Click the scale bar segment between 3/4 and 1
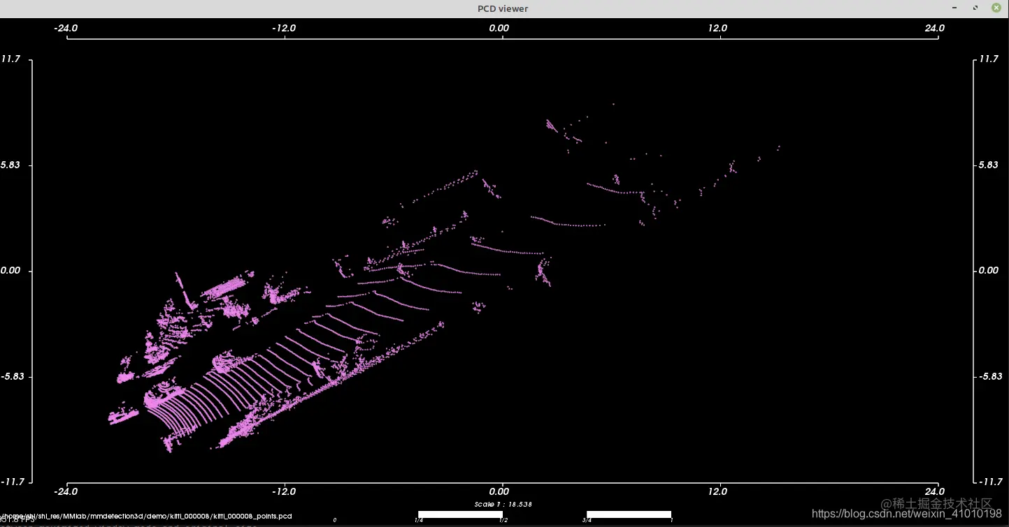 tap(629, 514)
